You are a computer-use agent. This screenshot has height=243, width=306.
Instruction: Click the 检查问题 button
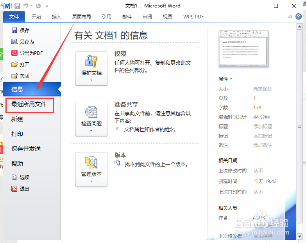tap(91, 119)
